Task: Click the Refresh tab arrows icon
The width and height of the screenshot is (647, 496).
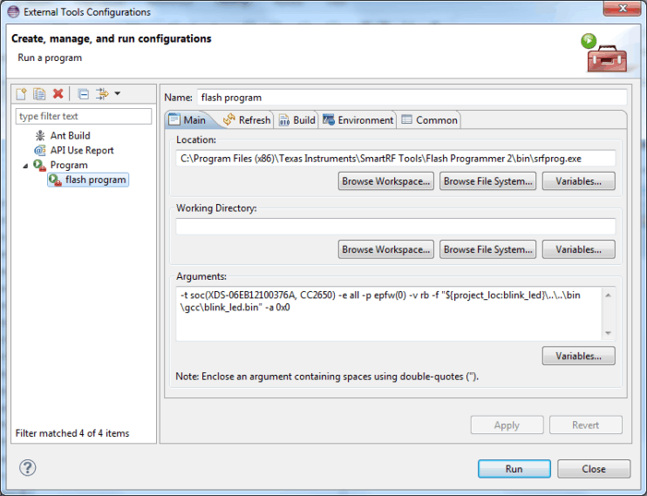Action: point(229,119)
